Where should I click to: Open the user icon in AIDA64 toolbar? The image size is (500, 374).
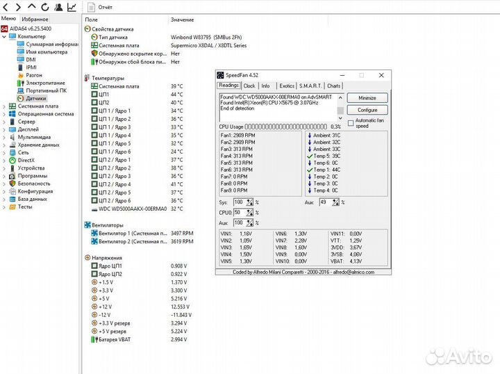(x=58, y=7)
